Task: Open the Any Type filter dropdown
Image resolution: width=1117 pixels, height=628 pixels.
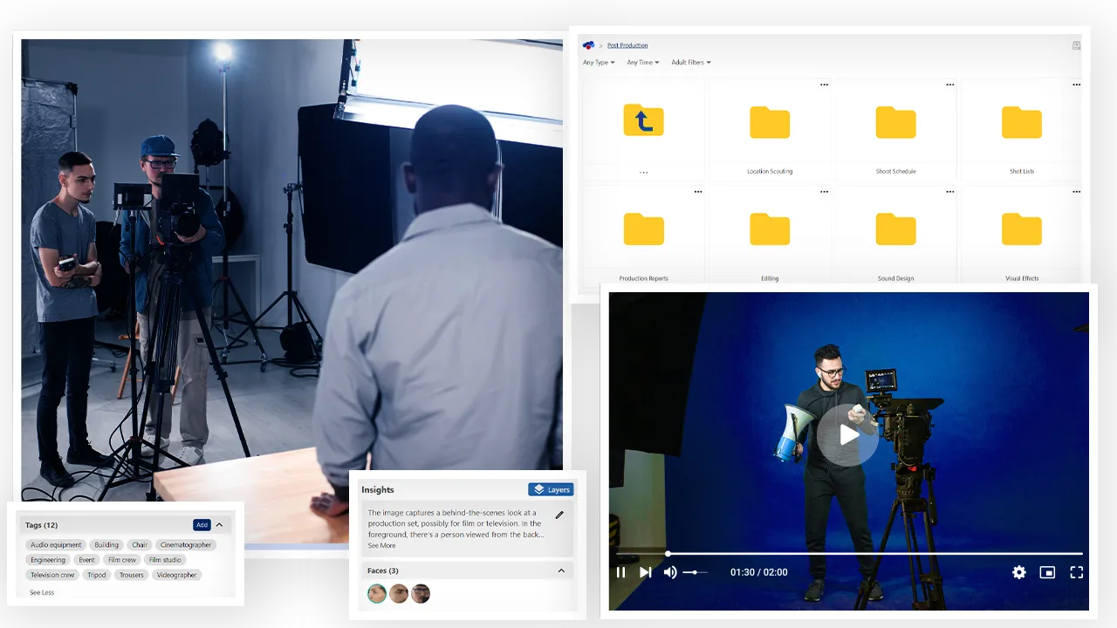Action: click(598, 62)
